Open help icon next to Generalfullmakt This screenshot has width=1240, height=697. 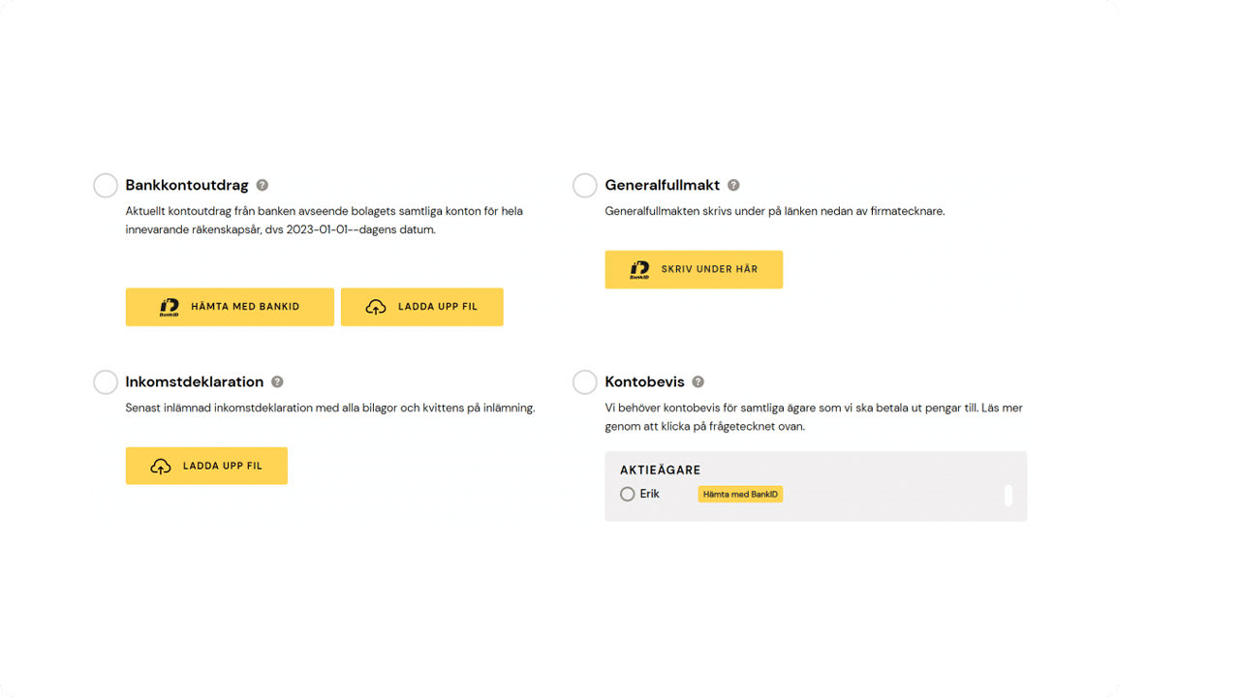(733, 185)
